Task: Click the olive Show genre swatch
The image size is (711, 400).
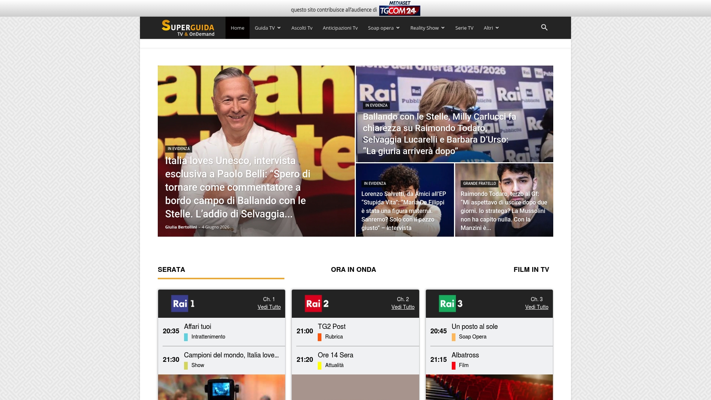Action: click(186, 366)
